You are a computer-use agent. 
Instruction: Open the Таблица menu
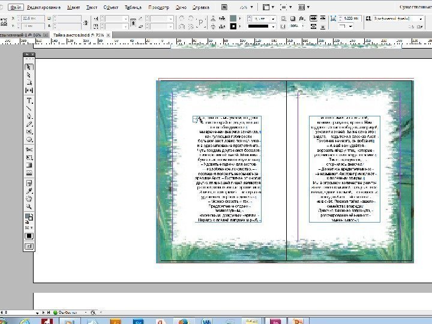[133, 7]
